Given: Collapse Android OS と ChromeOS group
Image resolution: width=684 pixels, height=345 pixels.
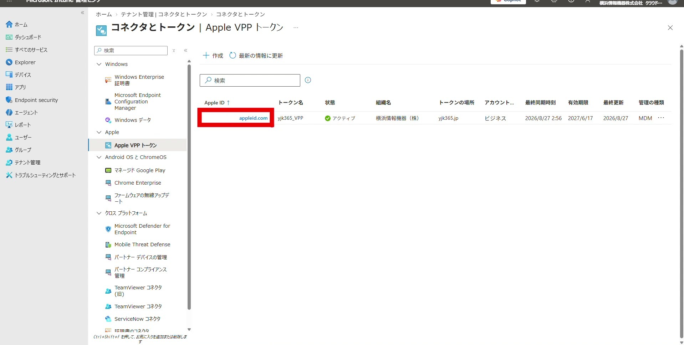Looking at the screenshot, I should [99, 157].
